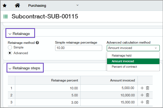Viewport: 163px width, 108px height.
Task: Click row number 1 in steps table
Action: click(x=11, y=88)
